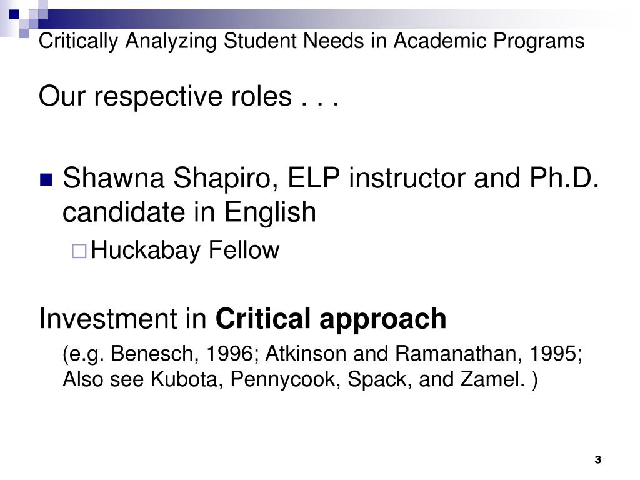Click 'Academic Programs' in the slide title
The width and height of the screenshot is (640, 480).
click(x=489, y=41)
